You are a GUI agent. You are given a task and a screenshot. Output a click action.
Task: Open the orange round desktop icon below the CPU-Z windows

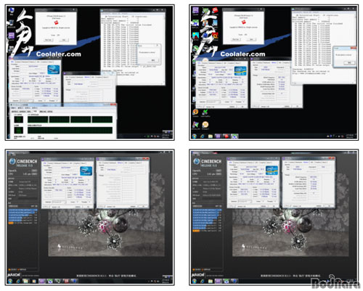click(x=195, y=112)
